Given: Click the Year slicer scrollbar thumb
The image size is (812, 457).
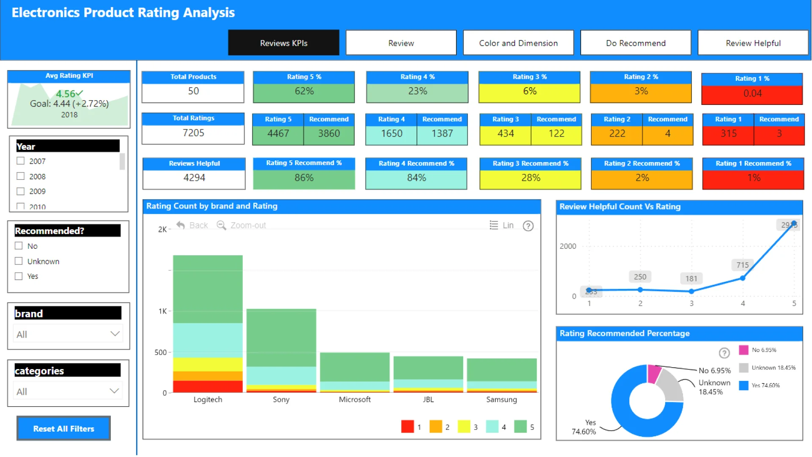Looking at the screenshot, I should point(122,161).
